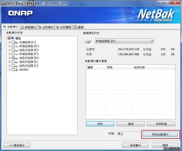Screen dimensions: 182x151
Task: Open the 選項 tab
Action: 78,27
